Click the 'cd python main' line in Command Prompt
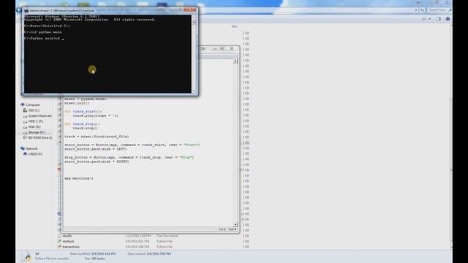 [43, 32]
